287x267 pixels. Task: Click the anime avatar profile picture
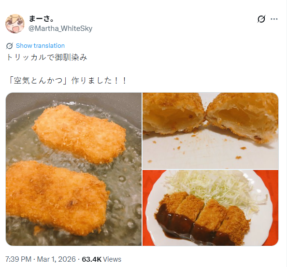[x=15, y=24]
